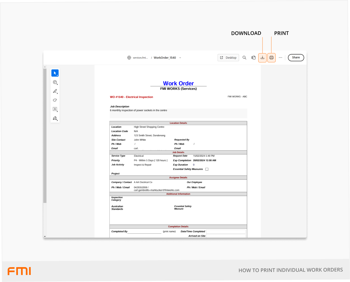The height and width of the screenshot is (282, 350).
Task: Open the document in Desktop app
Action: 228,58
